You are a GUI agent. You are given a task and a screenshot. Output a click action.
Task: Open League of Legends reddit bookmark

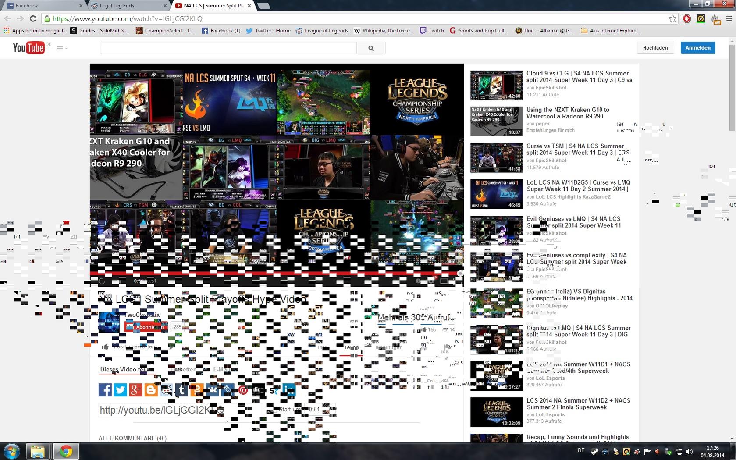click(322, 30)
